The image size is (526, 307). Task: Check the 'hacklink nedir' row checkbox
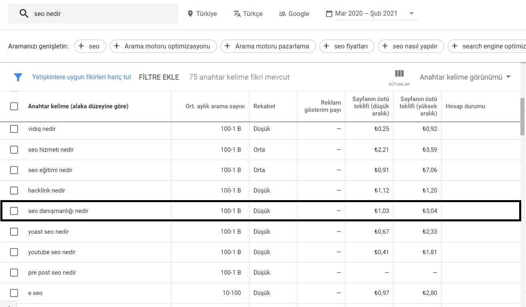point(14,191)
